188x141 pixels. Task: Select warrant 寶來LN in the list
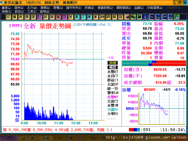point(112,93)
